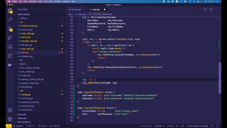Open the macOS Wi-Fi menu icon
This screenshot has width=227, height=128.
point(190,1)
